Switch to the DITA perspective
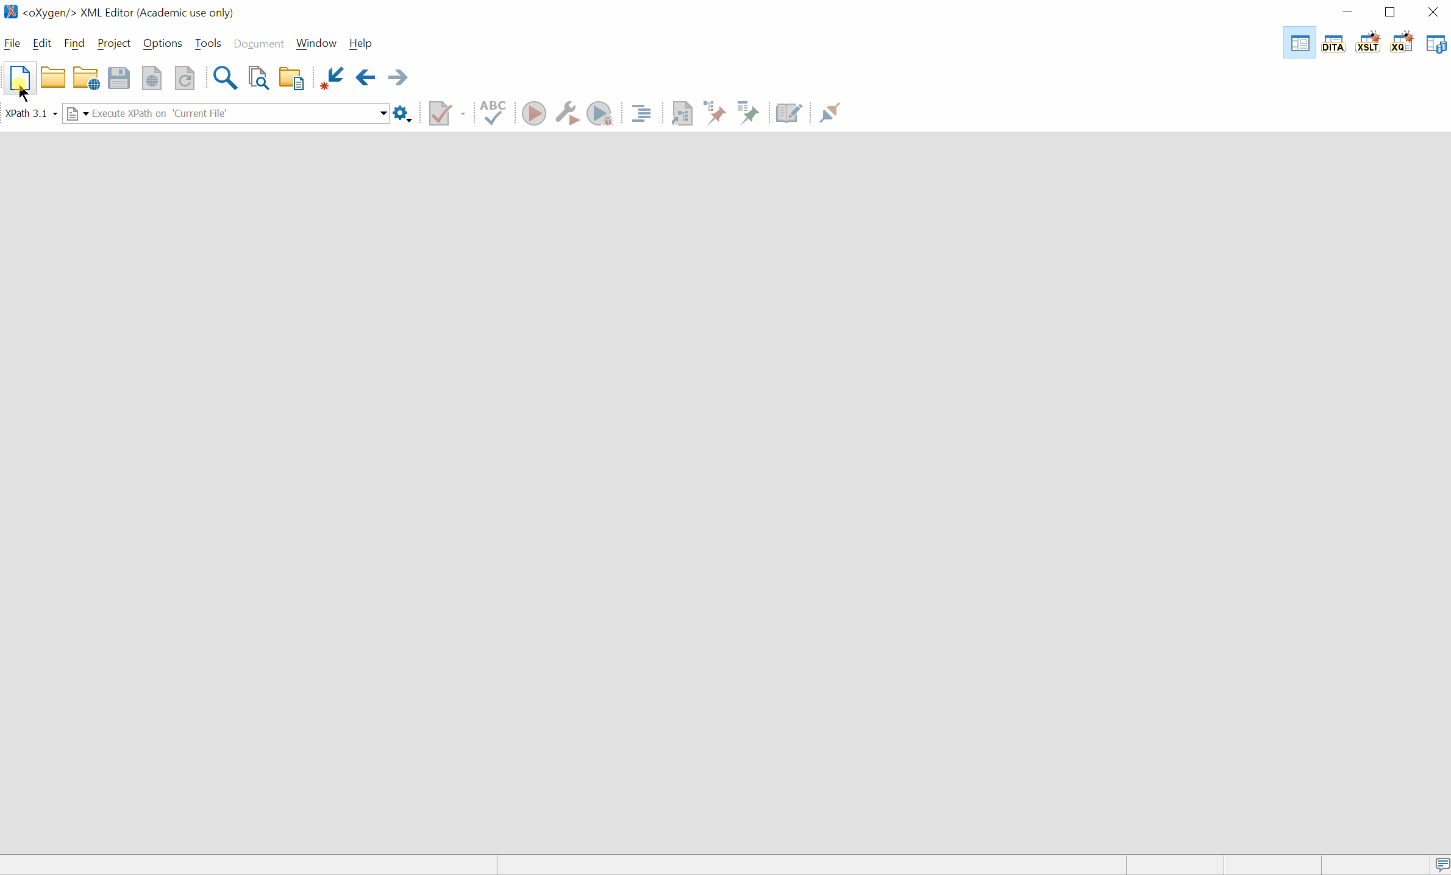1451x875 pixels. pos(1333,43)
